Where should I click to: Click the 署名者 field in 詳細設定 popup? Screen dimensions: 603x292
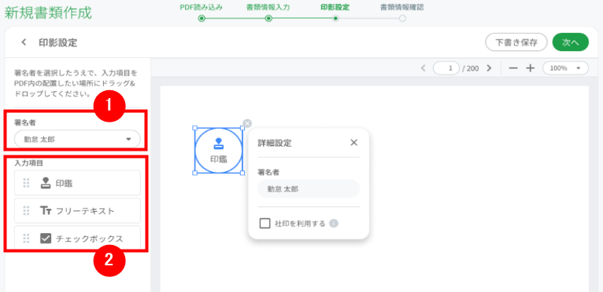tap(309, 189)
